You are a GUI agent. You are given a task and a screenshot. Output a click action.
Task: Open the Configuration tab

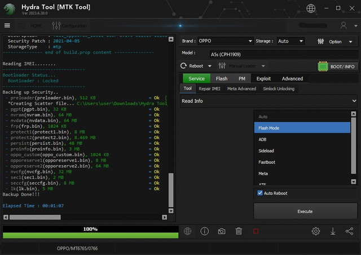click(69, 25)
